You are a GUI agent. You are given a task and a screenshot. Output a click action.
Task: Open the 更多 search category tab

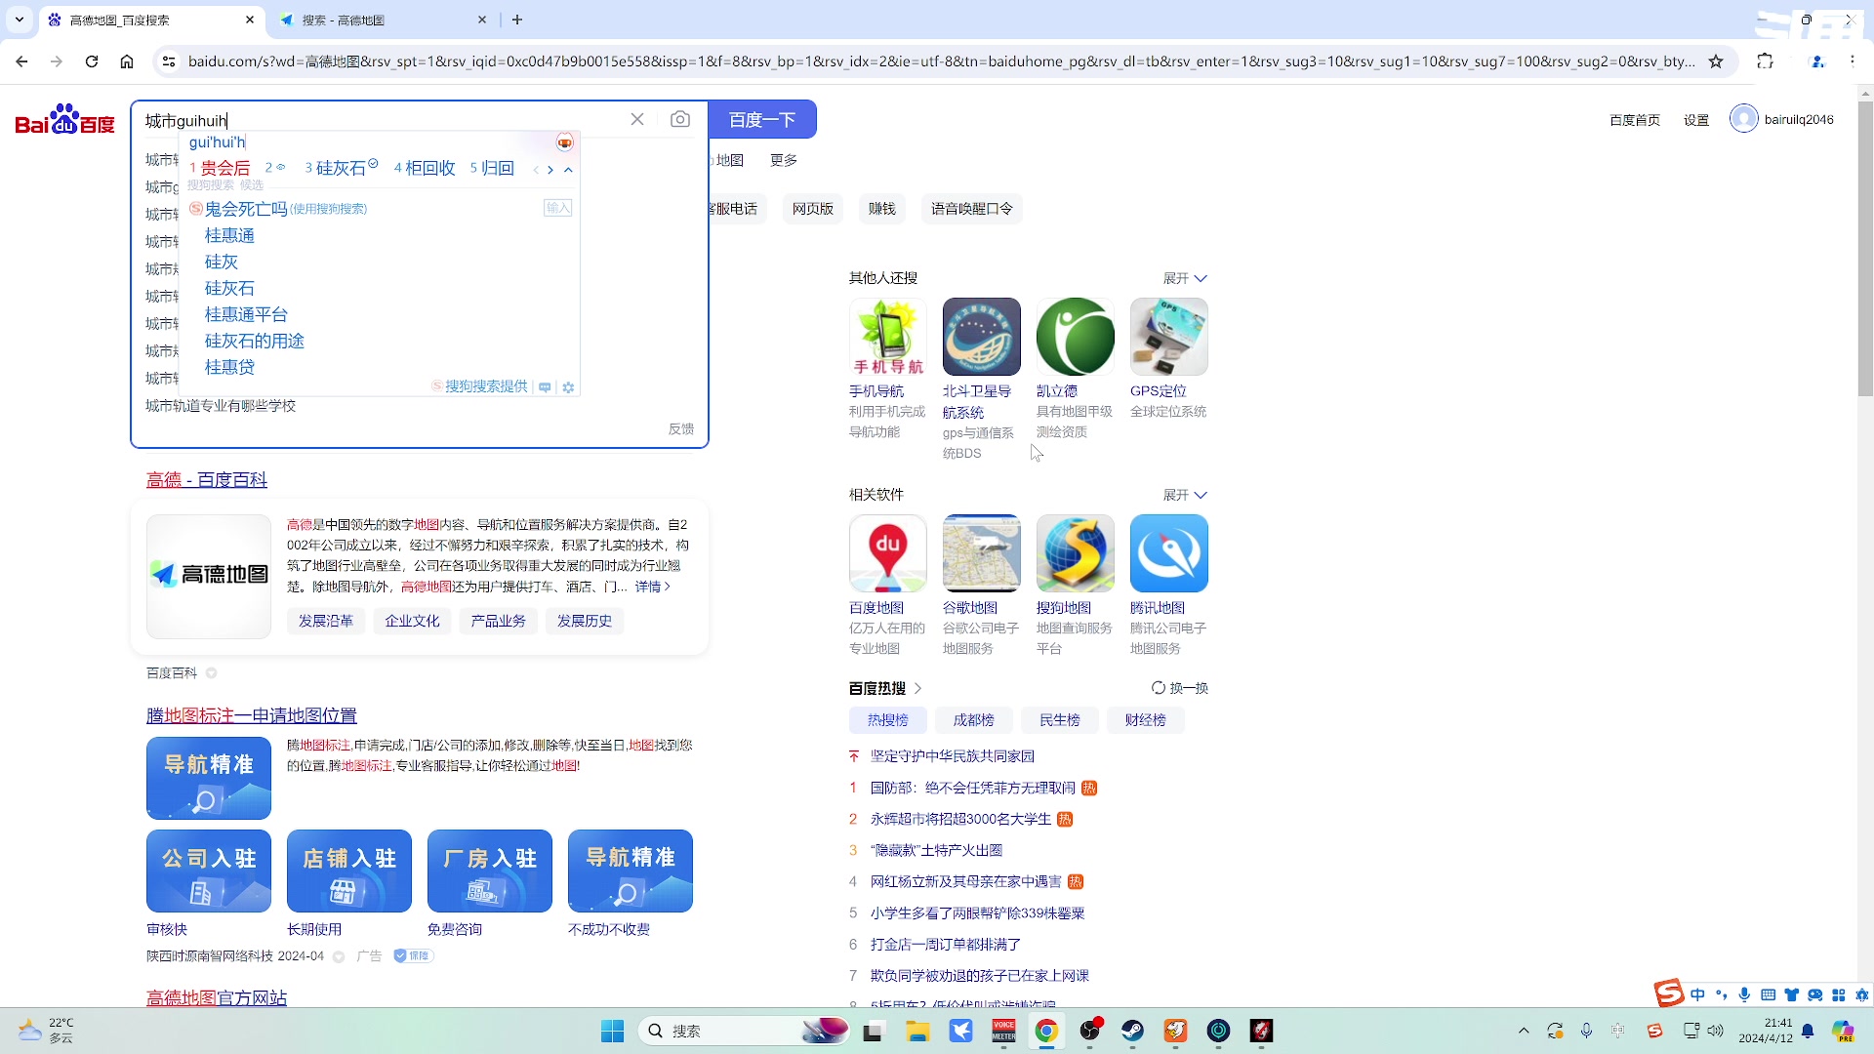coord(784,160)
